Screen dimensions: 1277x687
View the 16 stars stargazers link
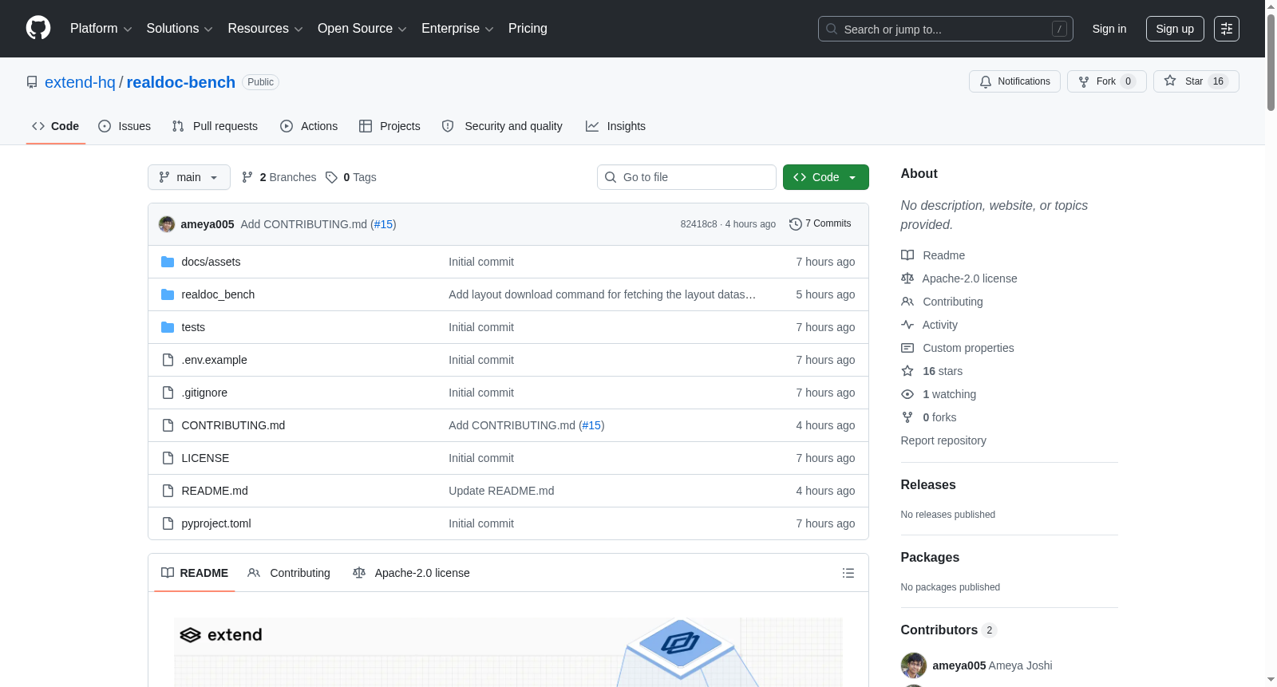point(932,371)
